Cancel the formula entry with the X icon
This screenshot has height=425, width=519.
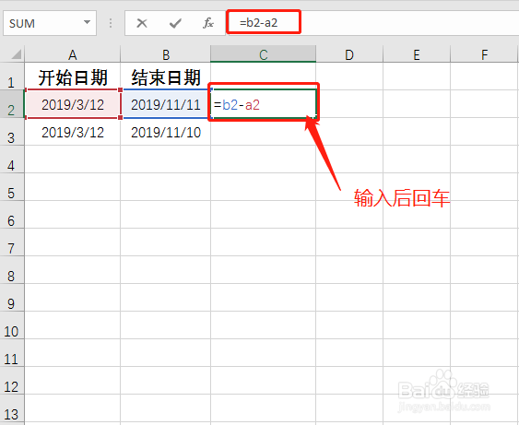coord(142,23)
